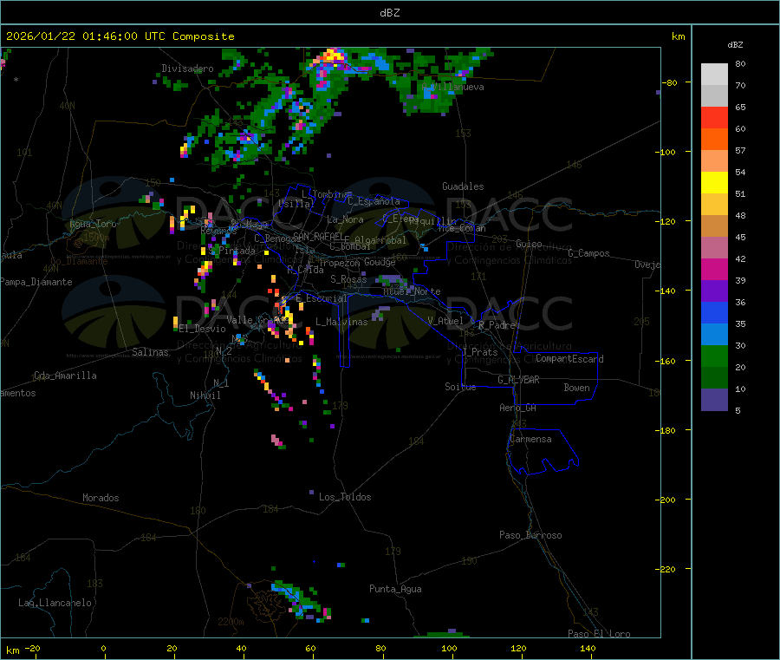Click the 'Bowen' place label
The height and width of the screenshot is (660, 780).
(x=576, y=388)
